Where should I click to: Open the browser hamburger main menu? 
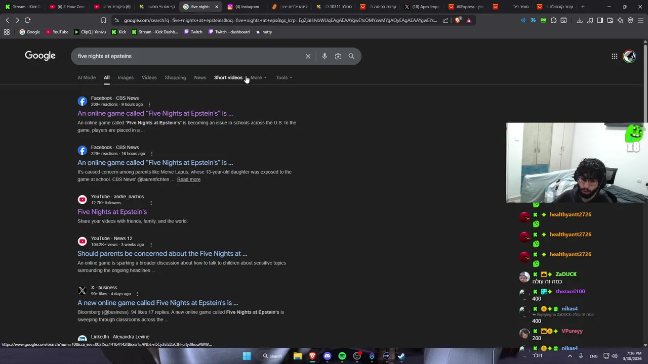640,20
